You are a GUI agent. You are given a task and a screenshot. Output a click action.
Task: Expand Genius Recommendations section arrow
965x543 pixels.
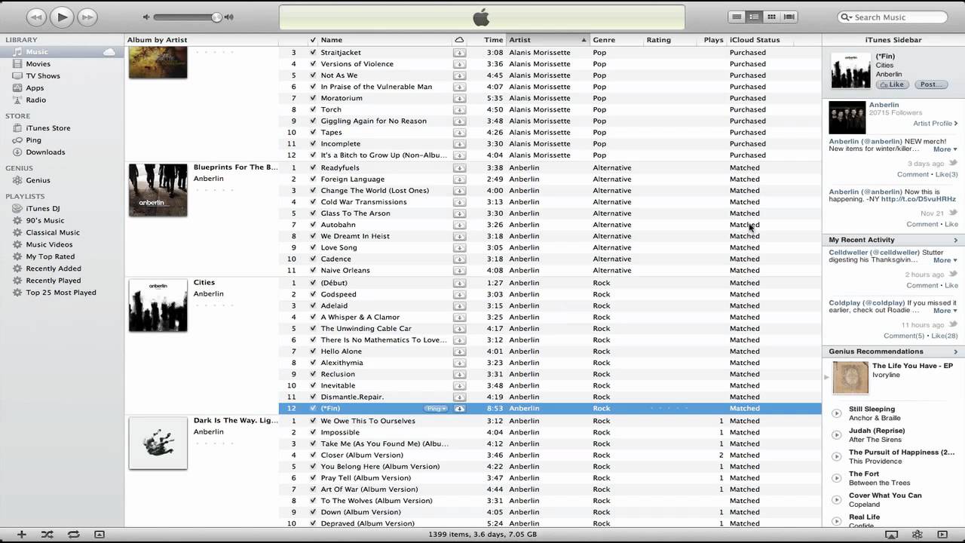coord(956,351)
